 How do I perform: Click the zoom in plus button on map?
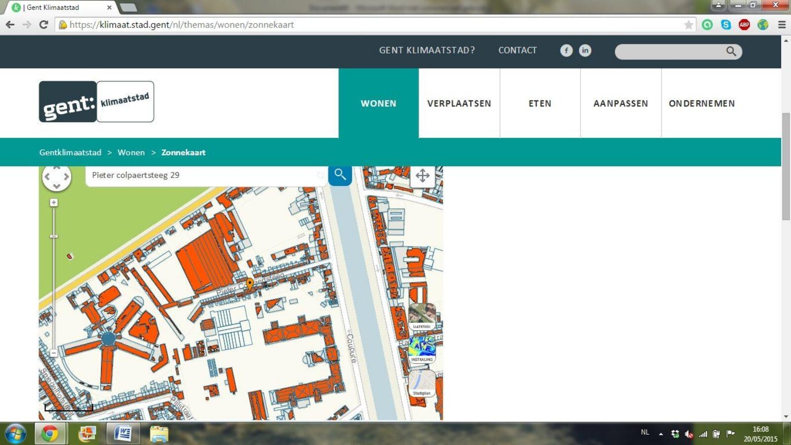click(x=54, y=203)
